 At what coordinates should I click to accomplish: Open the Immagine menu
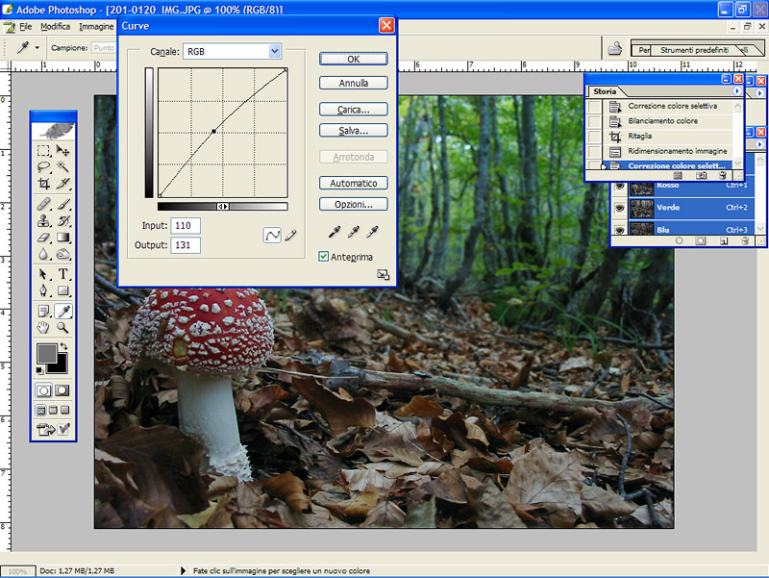tap(96, 27)
